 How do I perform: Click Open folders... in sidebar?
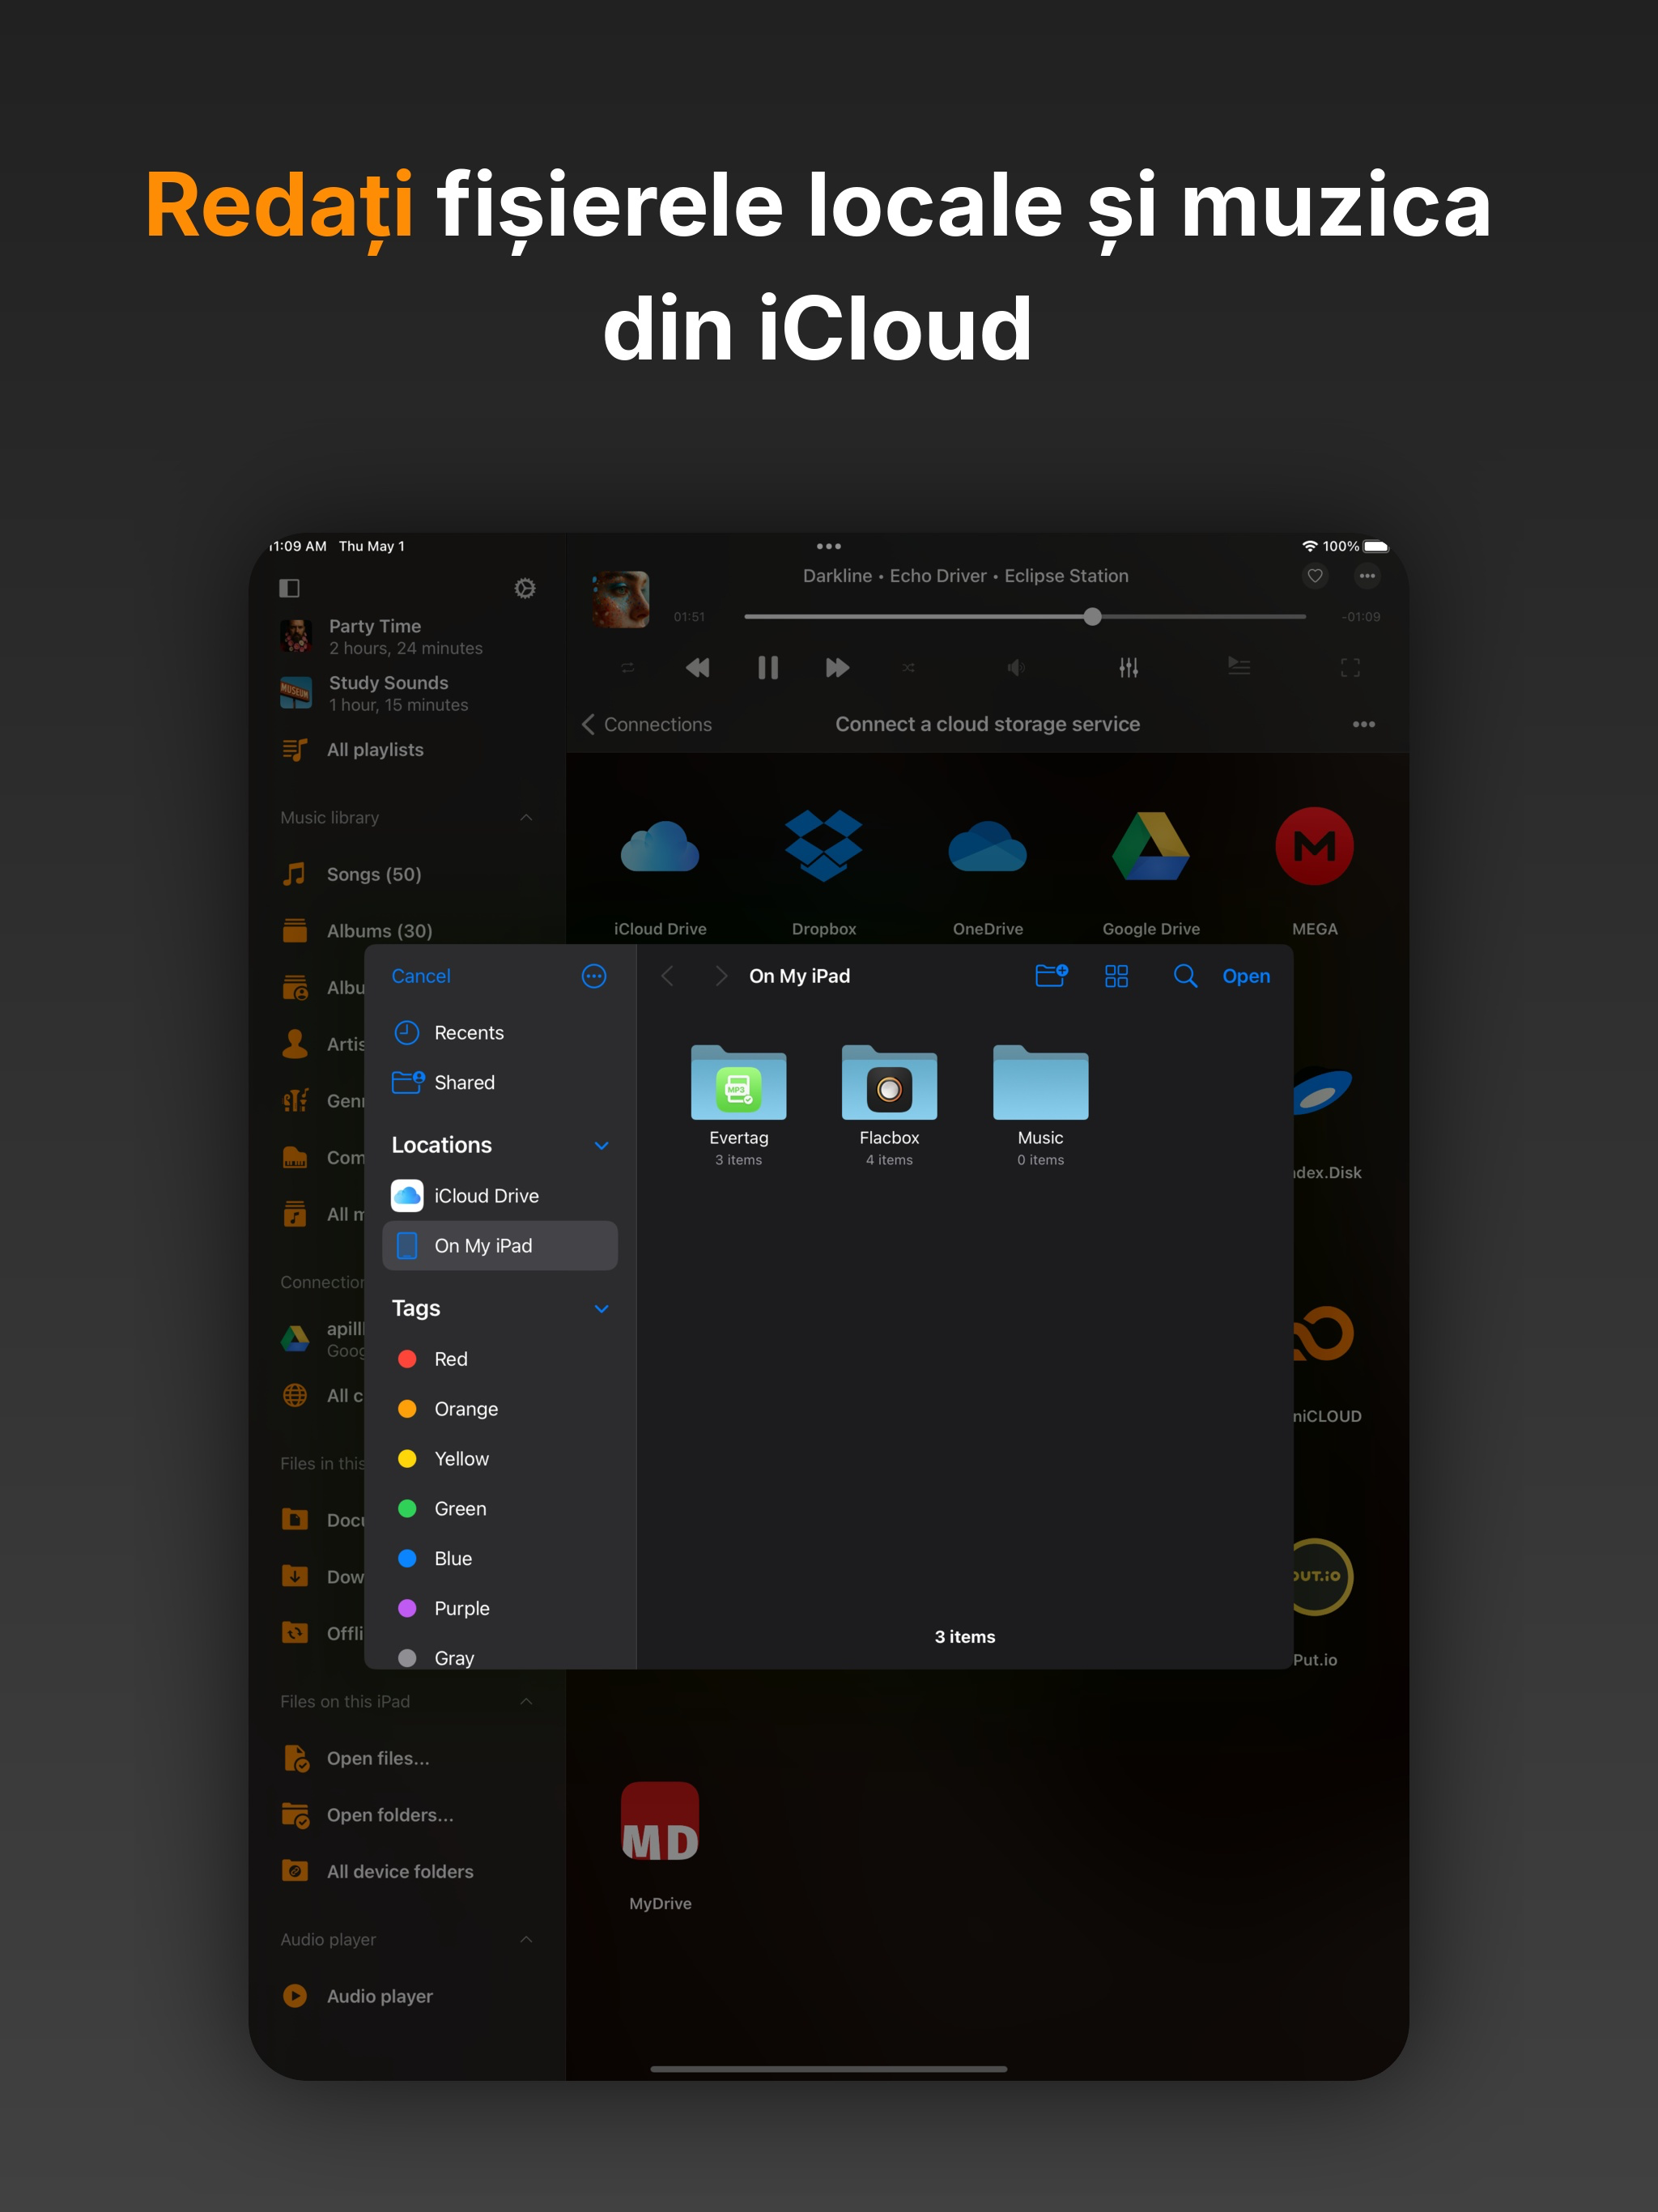click(x=406, y=1815)
